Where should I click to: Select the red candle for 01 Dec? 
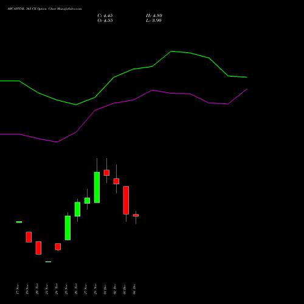[106, 173]
